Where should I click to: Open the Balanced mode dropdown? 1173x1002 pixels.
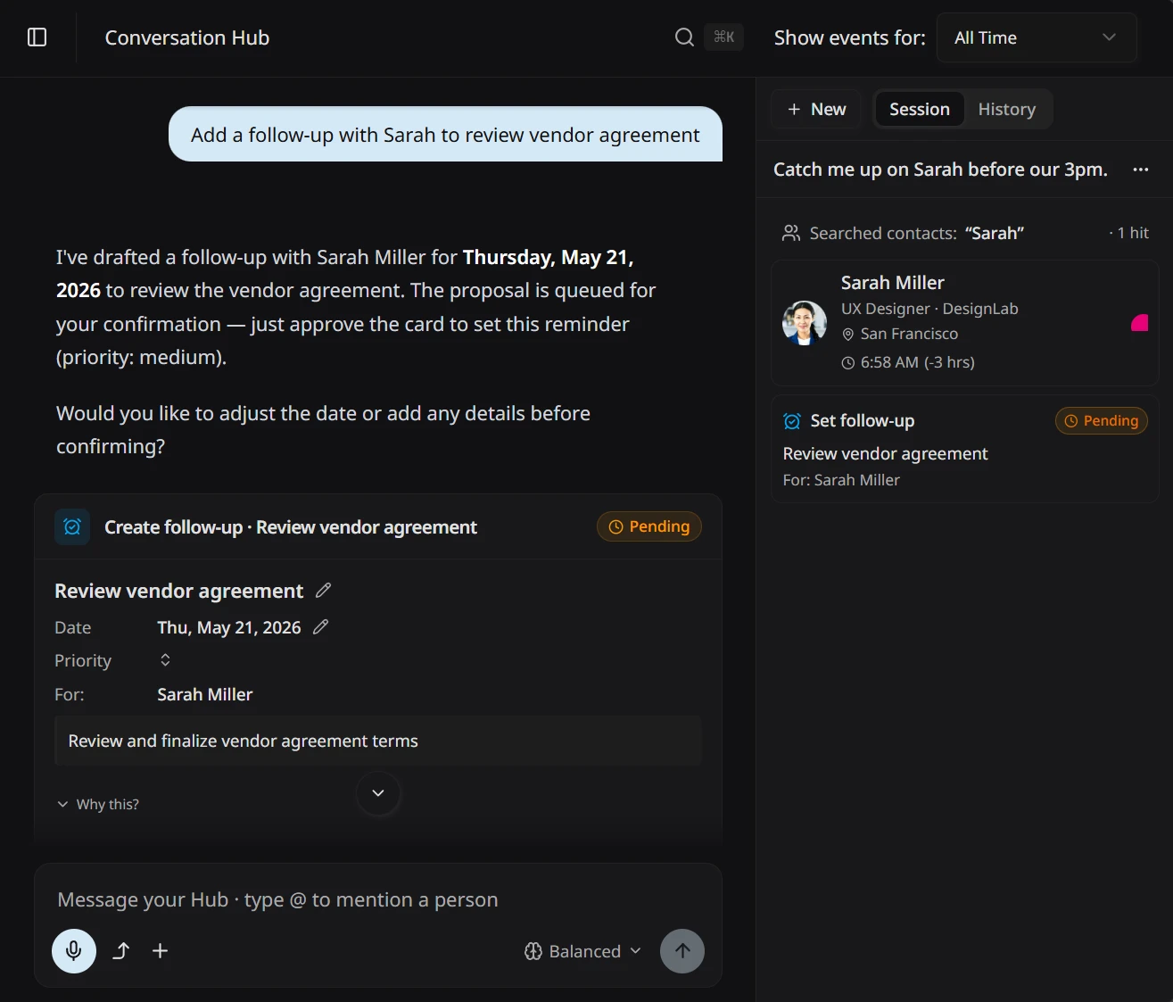[582, 951]
